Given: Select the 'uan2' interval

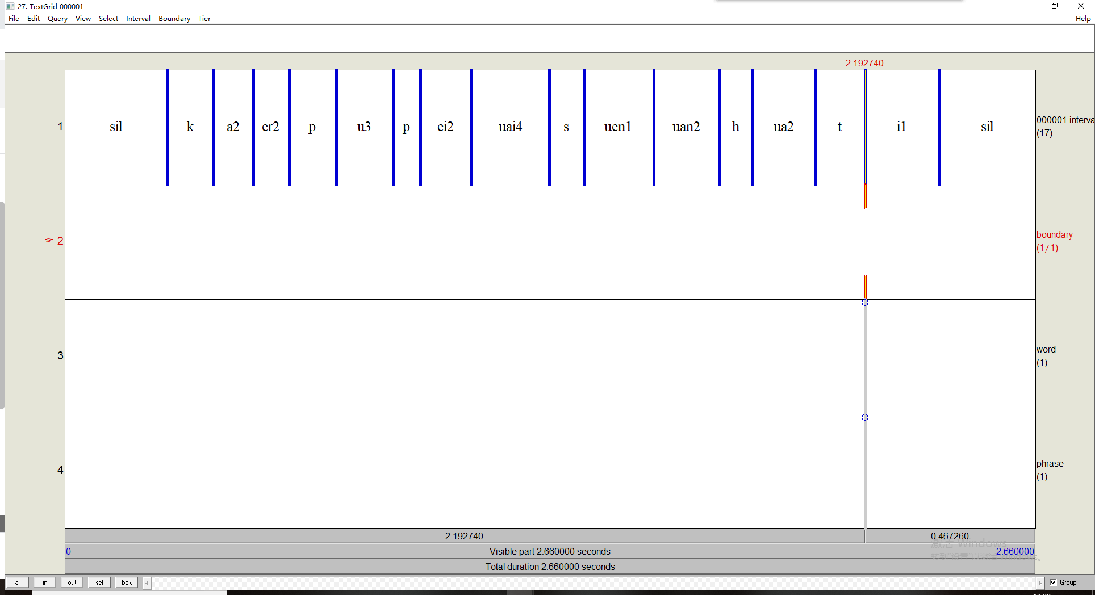Looking at the screenshot, I should point(687,127).
